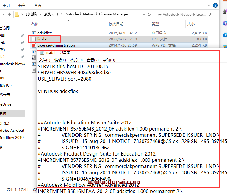Select 系统 (C:) in the address path
Screen dimensions: 227x193
[51, 14]
